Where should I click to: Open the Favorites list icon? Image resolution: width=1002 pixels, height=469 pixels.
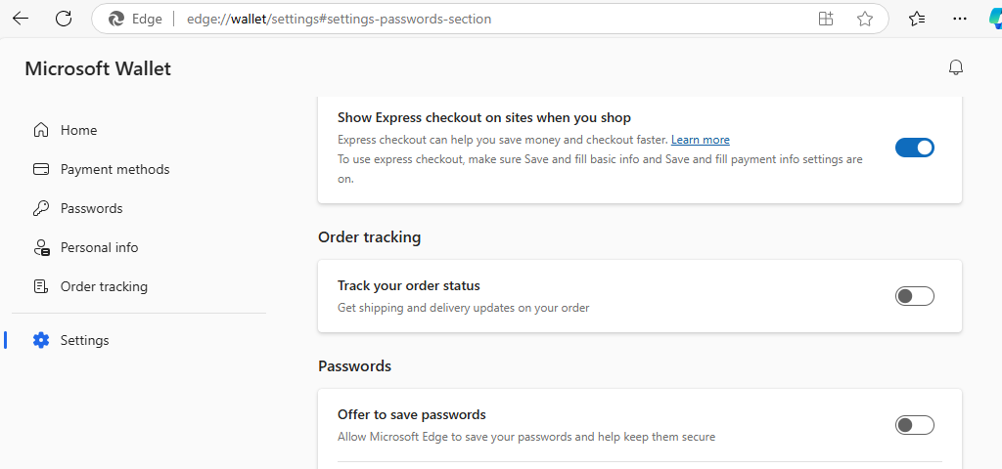pos(917,19)
